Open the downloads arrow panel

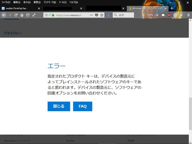tap(108, 15)
